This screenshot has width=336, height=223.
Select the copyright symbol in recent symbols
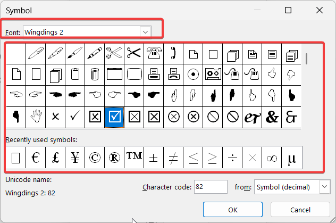click(95, 158)
